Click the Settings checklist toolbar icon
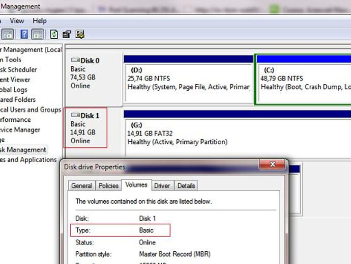The width and height of the screenshot is (351, 264). click(80, 34)
